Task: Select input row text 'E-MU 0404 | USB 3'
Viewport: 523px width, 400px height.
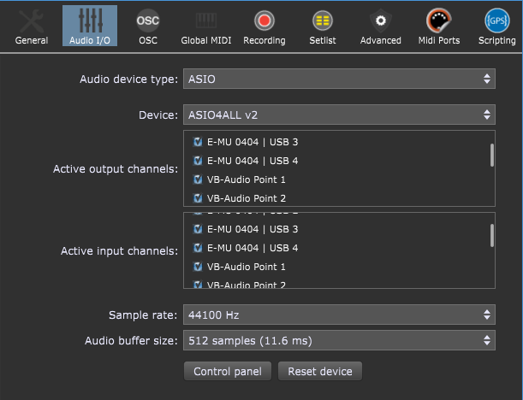Action: (253, 229)
